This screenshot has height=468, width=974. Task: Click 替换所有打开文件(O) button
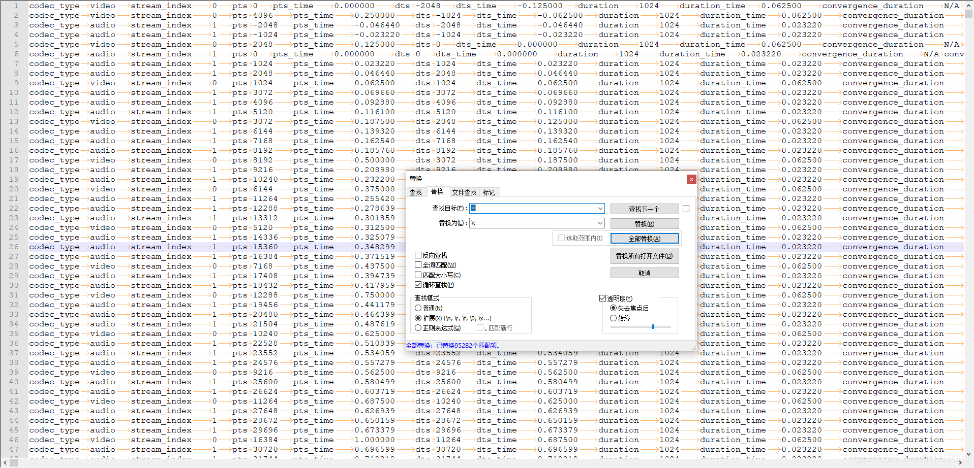tap(645, 256)
